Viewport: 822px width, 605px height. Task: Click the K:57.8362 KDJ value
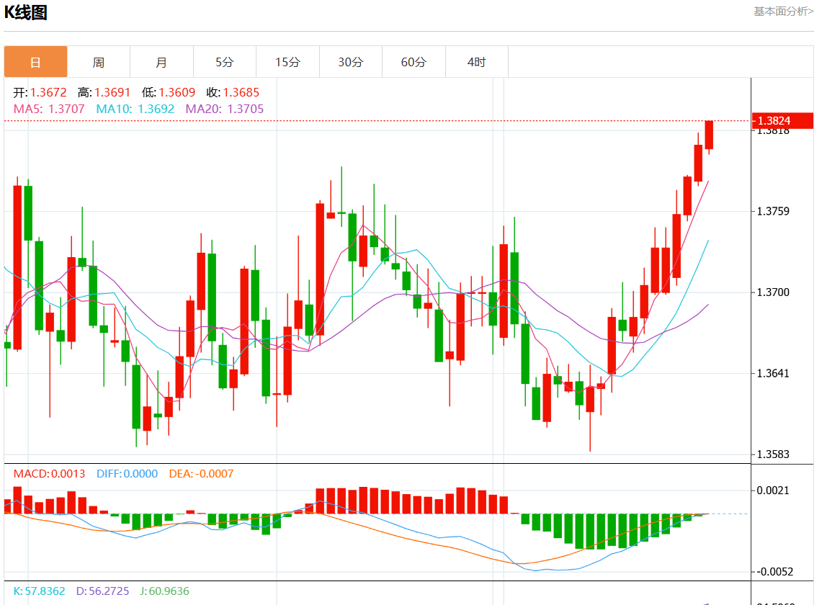click(x=40, y=591)
